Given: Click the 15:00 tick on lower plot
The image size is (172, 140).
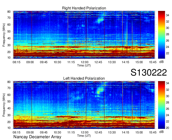Looking at the screenshot, I should coord(139,132).
